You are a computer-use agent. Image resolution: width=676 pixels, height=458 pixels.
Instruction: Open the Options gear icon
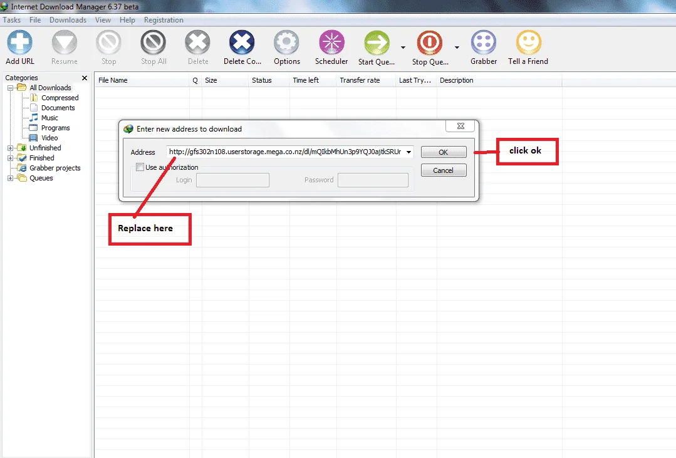click(x=287, y=42)
